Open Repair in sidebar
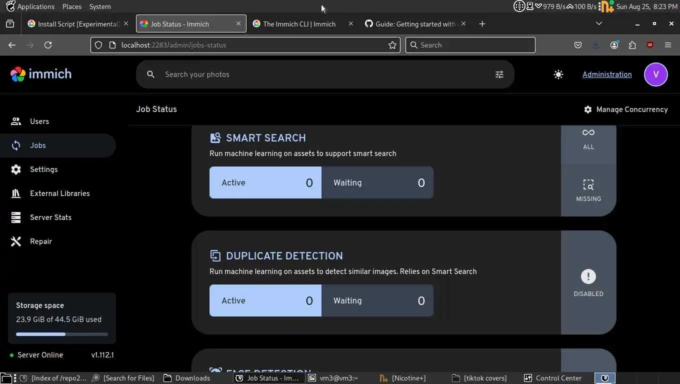 tap(58, 241)
